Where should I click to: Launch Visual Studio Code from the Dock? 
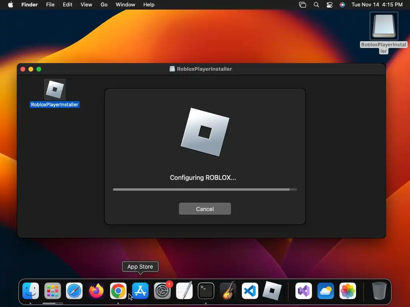[x=250, y=291]
